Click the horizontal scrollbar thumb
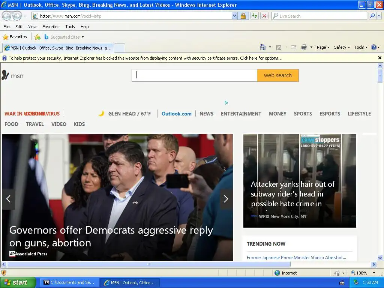Viewport: 384px width, 288px height. 148,264
